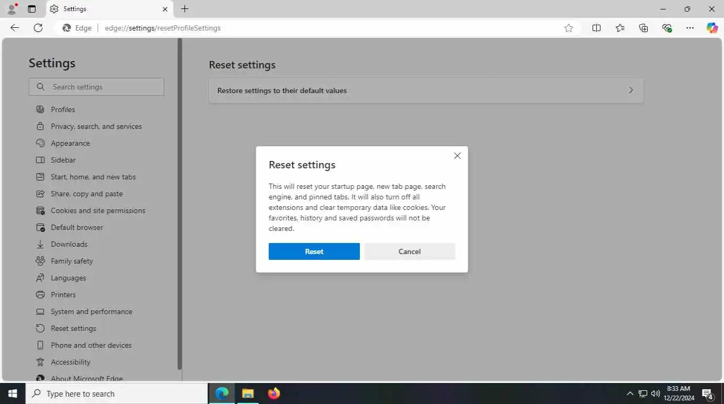Open the Copilot icon
The height and width of the screenshot is (404, 724).
pyautogui.click(x=712, y=28)
